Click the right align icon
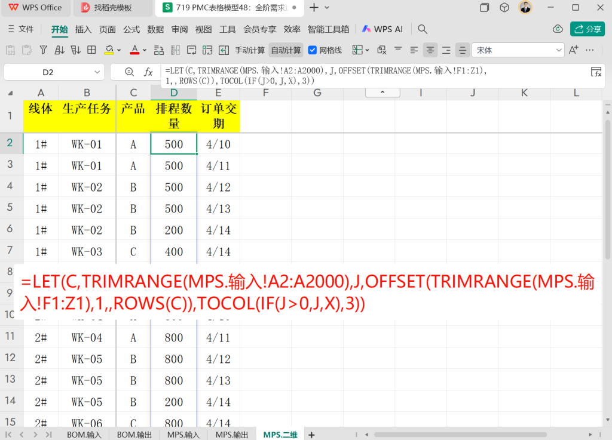The height and width of the screenshot is (440, 612). [x=446, y=50]
